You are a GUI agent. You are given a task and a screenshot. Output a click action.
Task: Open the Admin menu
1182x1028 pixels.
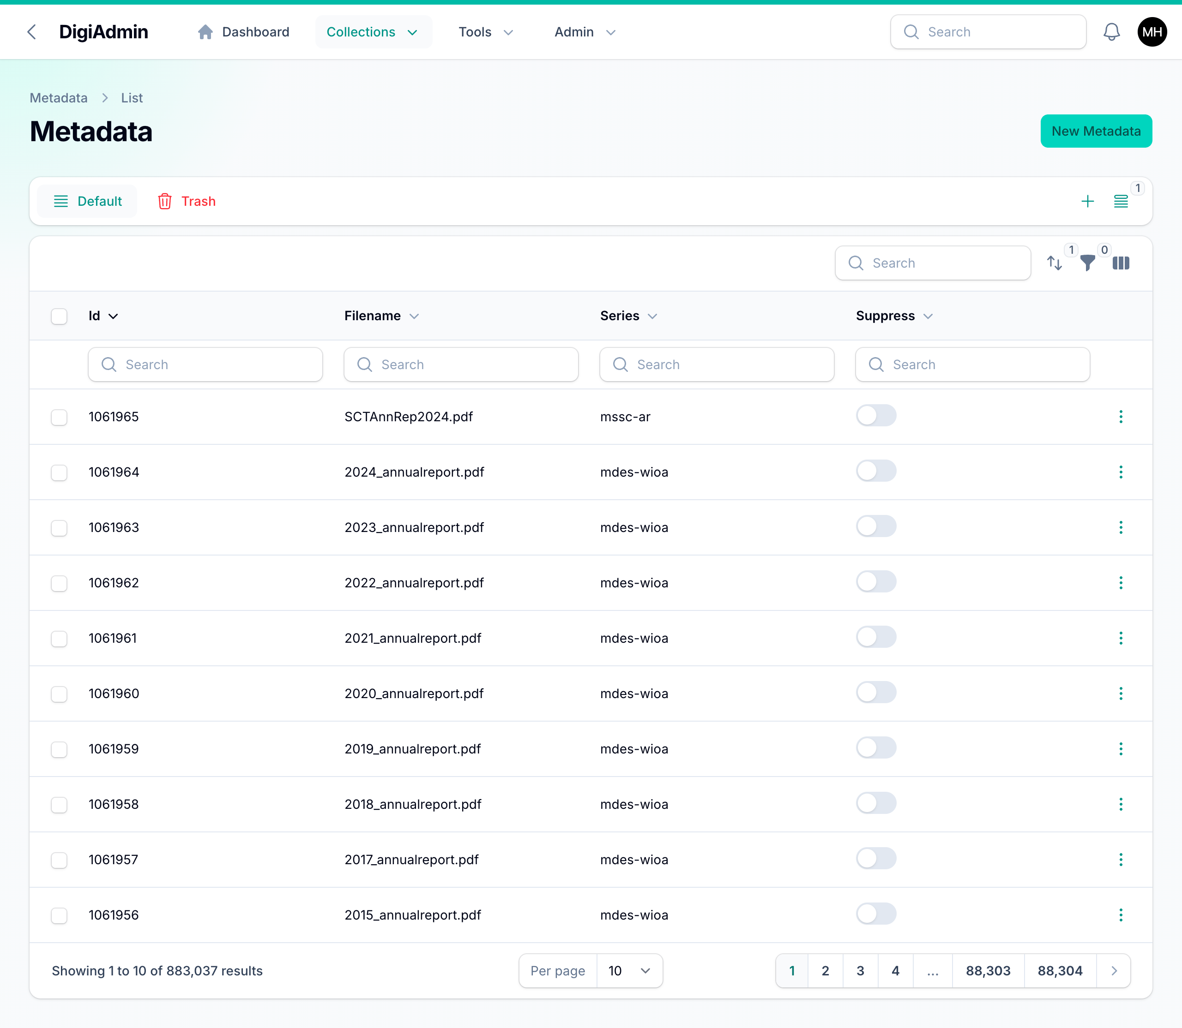[x=585, y=32]
